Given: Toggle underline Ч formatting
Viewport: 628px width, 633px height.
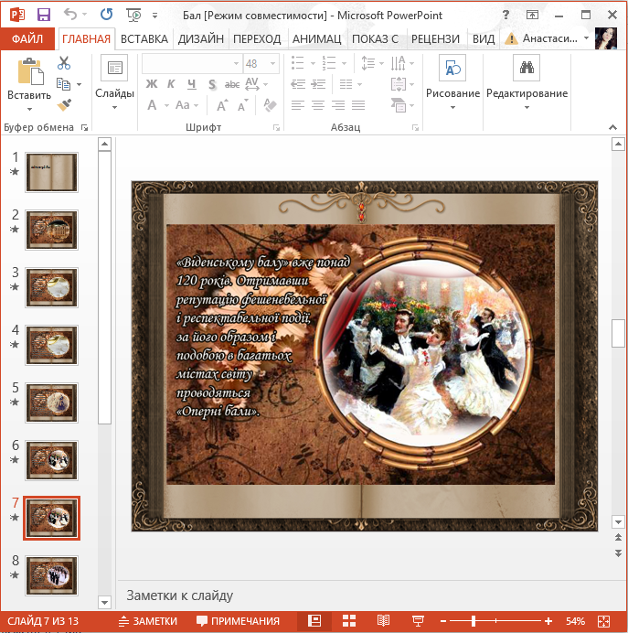Looking at the screenshot, I should [192, 84].
